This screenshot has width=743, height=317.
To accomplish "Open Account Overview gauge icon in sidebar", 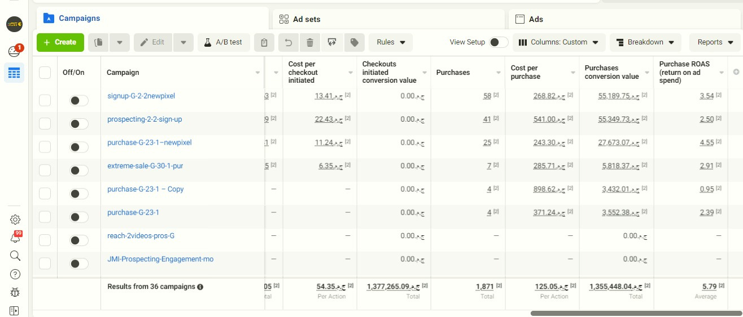I will (x=14, y=52).
